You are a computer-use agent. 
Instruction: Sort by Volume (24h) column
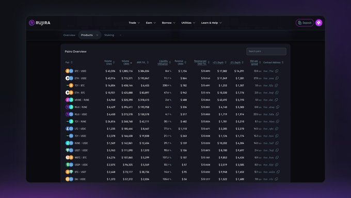click(x=109, y=63)
